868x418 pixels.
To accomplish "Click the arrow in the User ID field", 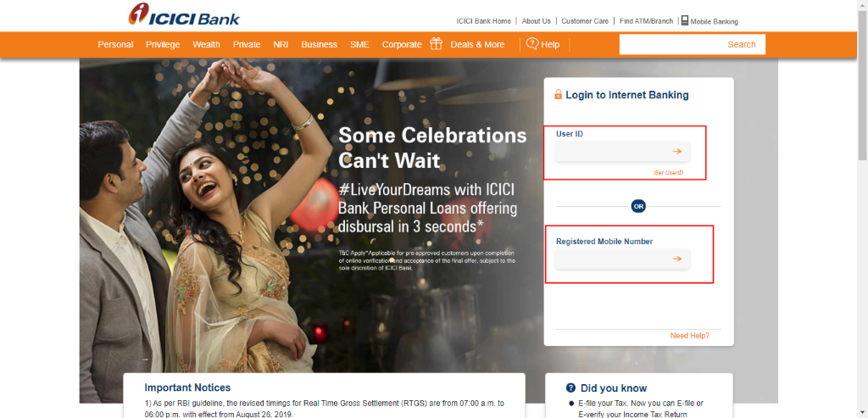I will pos(676,152).
